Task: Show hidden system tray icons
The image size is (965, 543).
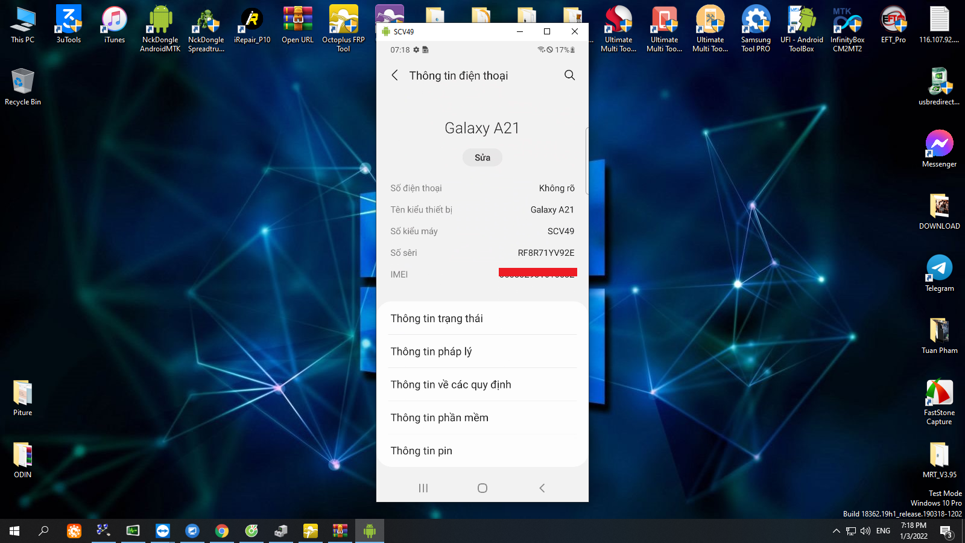Action: 836,531
